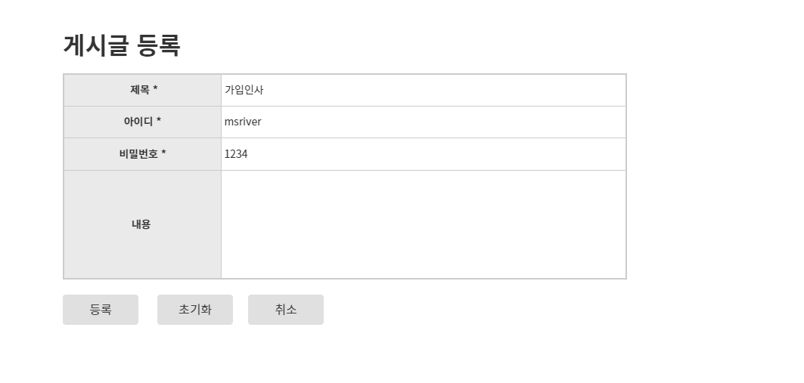The image size is (804, 383).
Task: Click the required asterisk beside 비밀번호
Action: [163, 153]
